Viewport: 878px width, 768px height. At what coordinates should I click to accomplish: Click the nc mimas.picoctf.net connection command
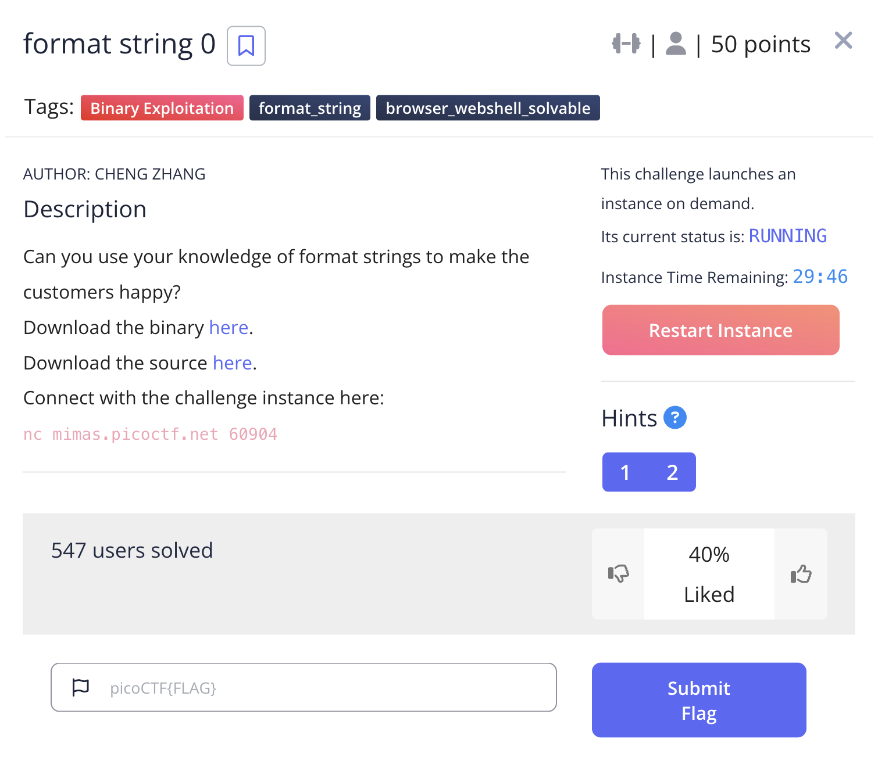(150, 435)
